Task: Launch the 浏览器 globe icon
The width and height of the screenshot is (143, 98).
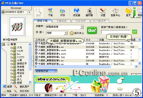Action: [x=76, y=12]
